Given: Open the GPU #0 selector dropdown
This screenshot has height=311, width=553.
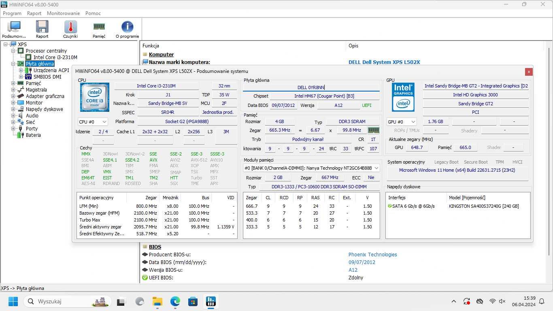Looking at the screenshot, I should (x=402, y=121).
